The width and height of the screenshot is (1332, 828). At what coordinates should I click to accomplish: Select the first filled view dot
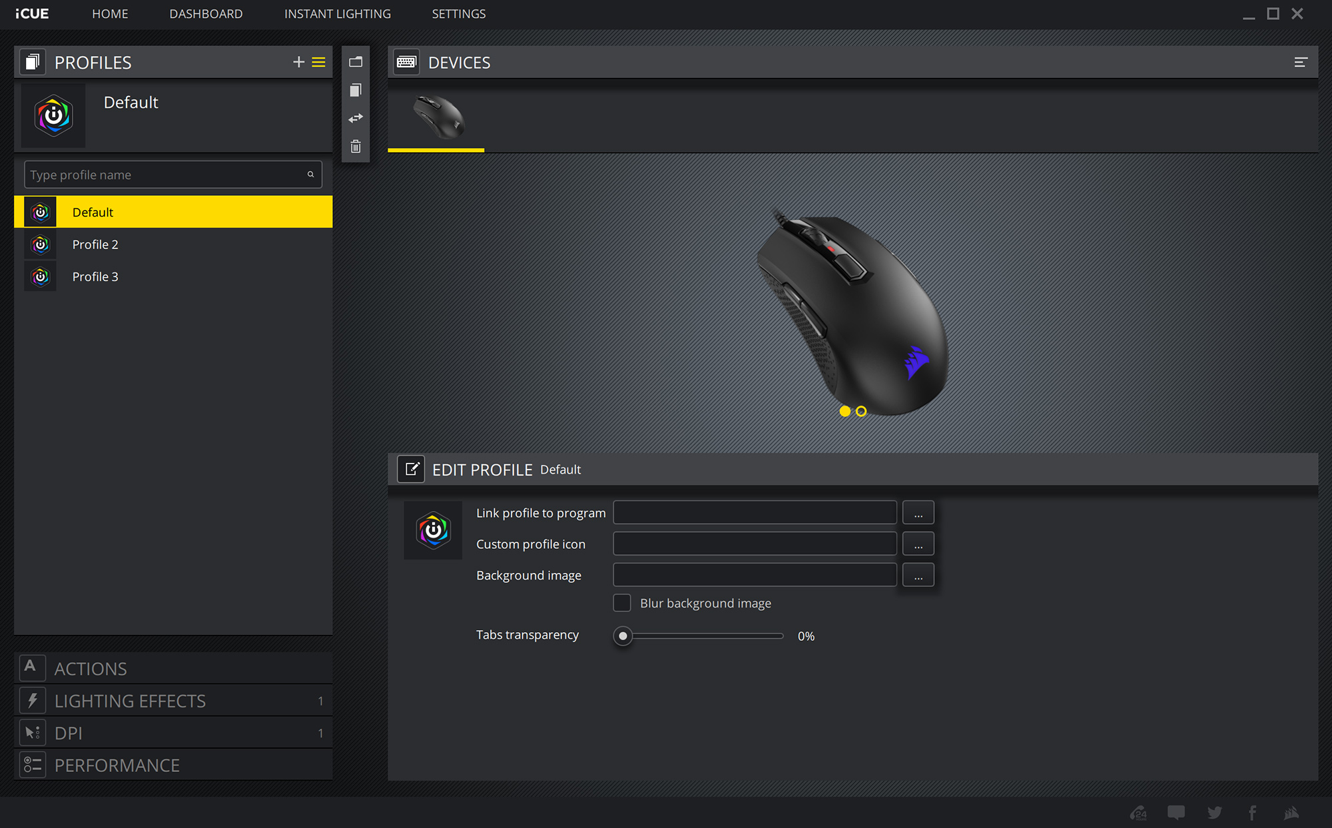(x=844, y=411)
